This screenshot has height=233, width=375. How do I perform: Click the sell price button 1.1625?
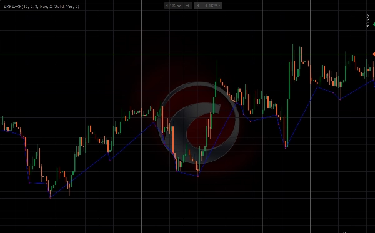click(x=178, y=6)
